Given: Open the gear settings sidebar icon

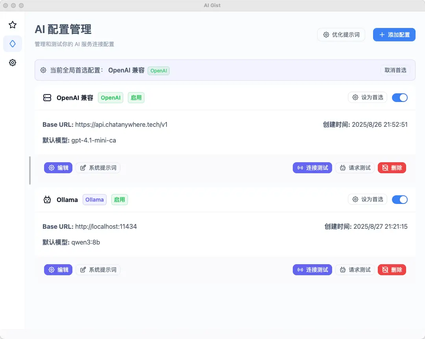Looking at the screenshot, I should (x=13, y=63).
